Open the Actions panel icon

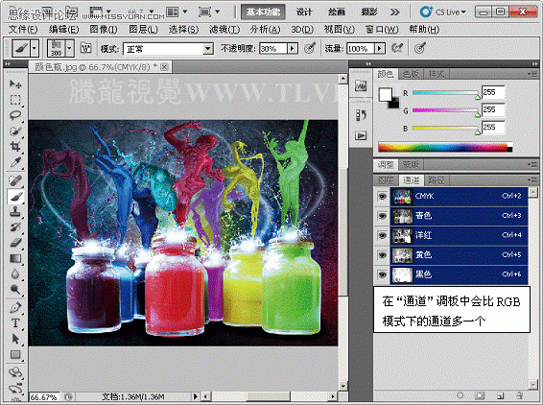[x=361, y=135]
